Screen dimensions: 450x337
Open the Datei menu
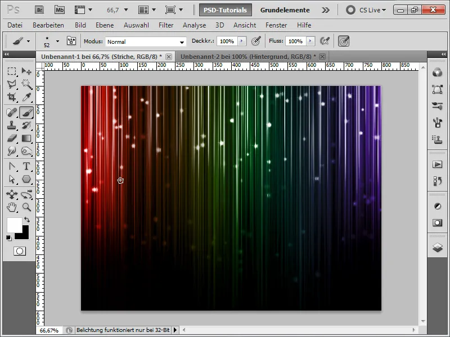click(x=15, y=25)
